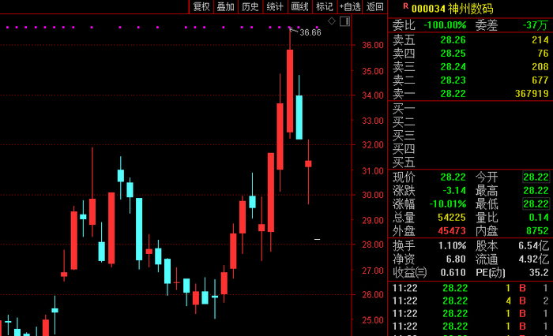Screen dimensions: 553x336
Task: Click the 36.00 price axis label
Action: pyautogui.click(x=373, y=45)
